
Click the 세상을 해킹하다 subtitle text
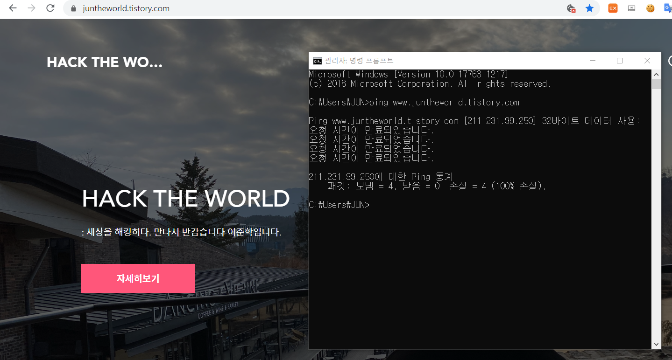coord(182,232)
